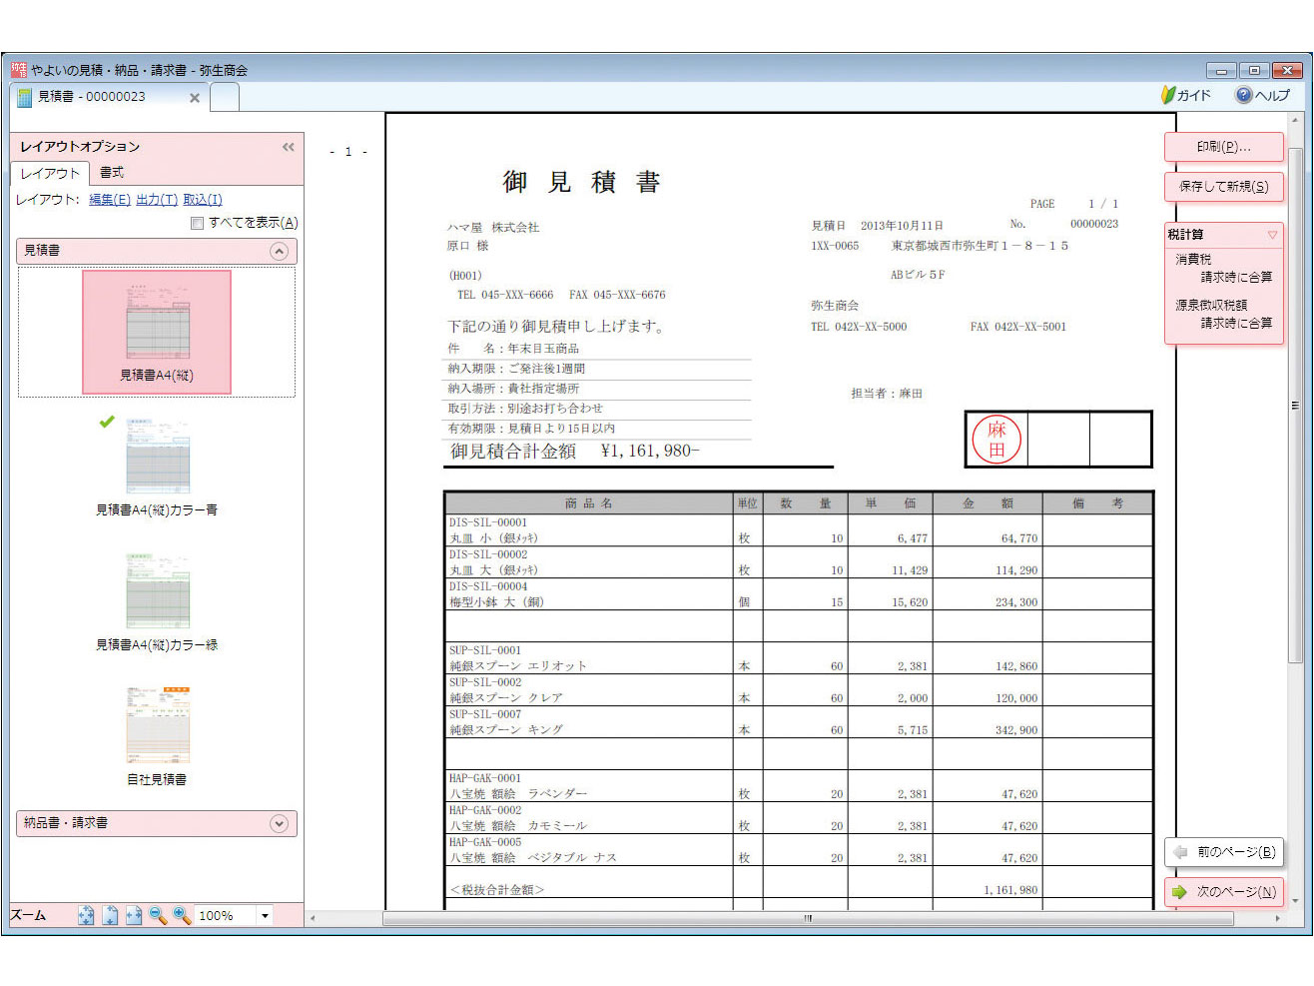
Task: Go to 前のページ(B)
Action: [1224, 852]
